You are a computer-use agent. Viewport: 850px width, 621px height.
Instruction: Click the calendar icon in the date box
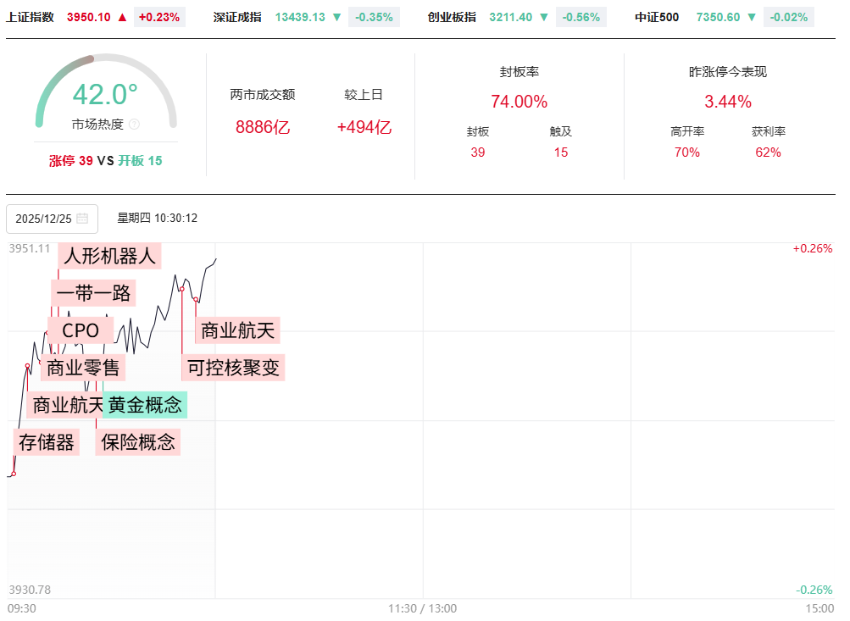point(82,219)
